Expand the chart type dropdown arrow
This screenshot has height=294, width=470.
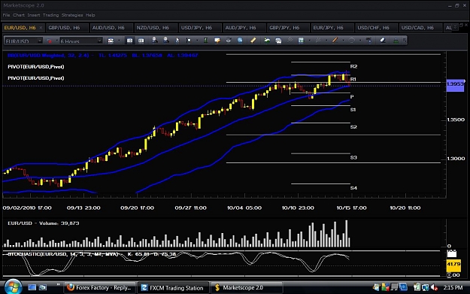(119, 41)
